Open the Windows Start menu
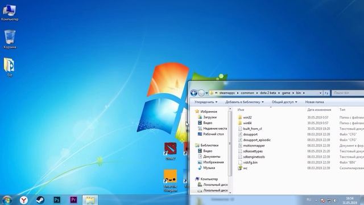 (7, 200)
